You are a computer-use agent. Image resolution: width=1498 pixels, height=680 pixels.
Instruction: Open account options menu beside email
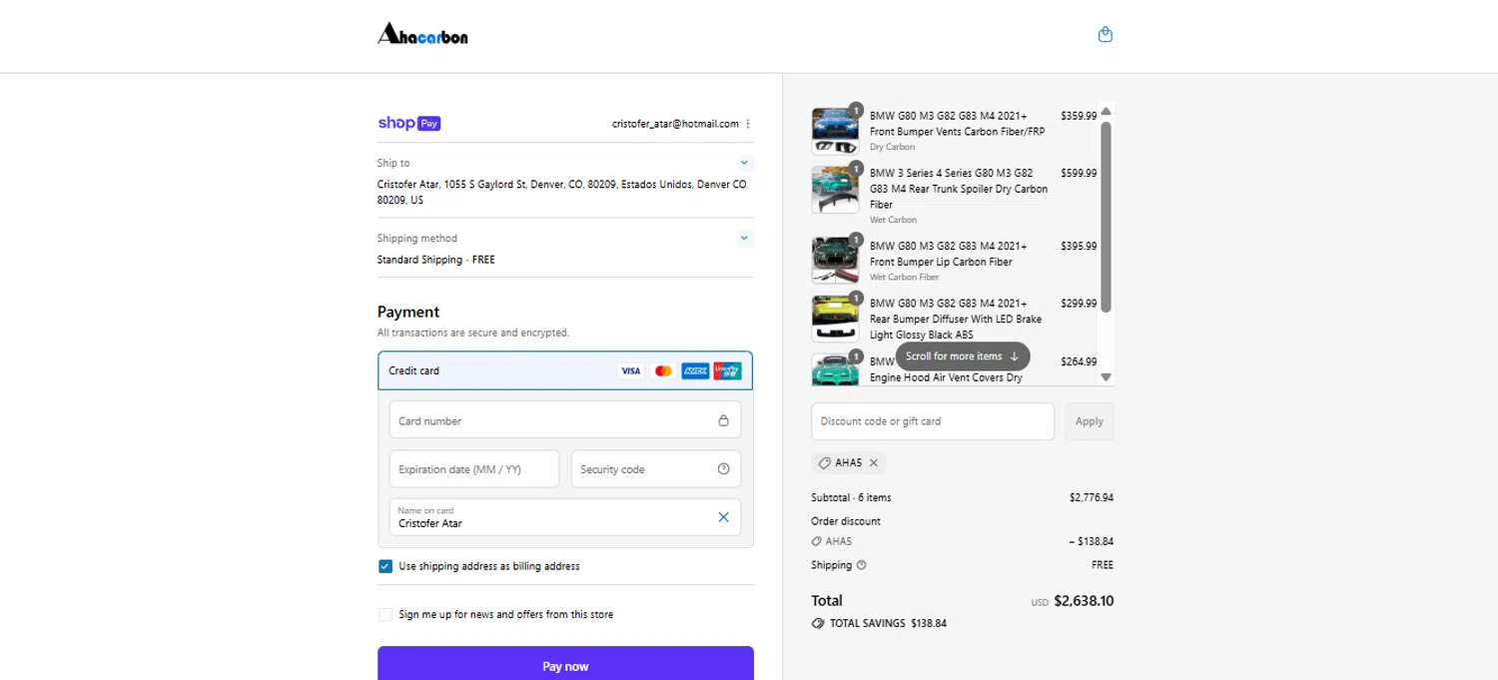pyautogui.click(x=748, y=124)
